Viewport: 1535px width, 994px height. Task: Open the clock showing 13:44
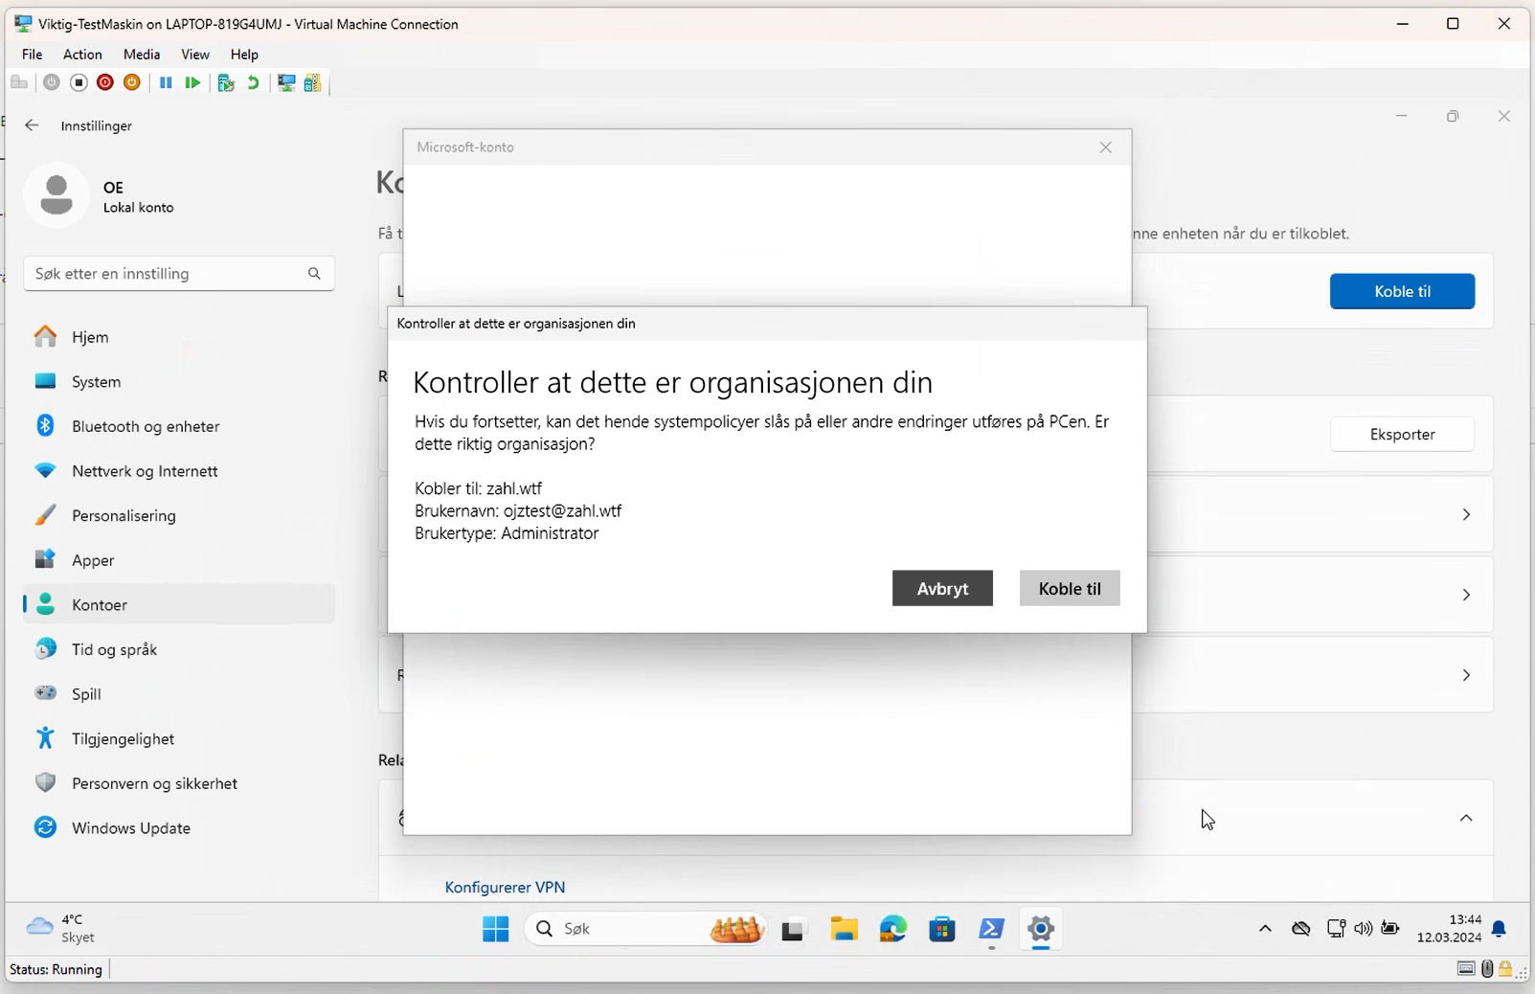coord(1450,929)
